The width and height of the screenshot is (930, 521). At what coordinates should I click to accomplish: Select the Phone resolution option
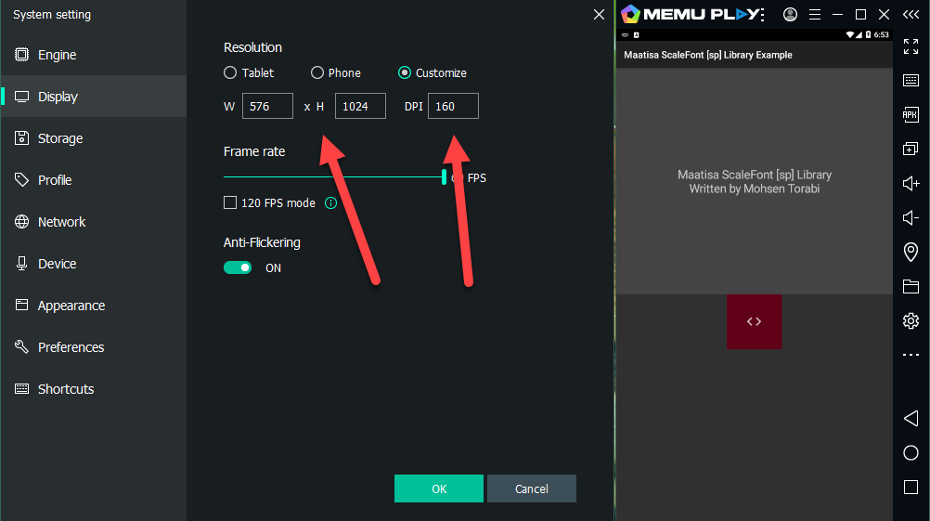[317, 72]
